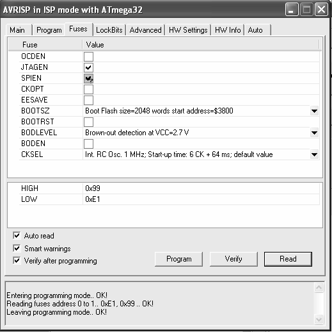Select the CKSEL fuse label
Viewport: 332px width, 332px height.
point(32,154)
